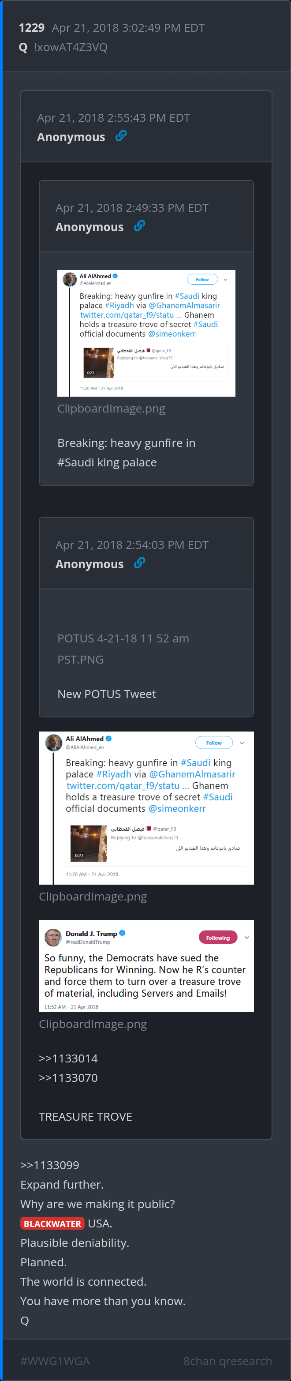Viewport: 291px width, 1381px height.
Task: Toggle Follow on the smaller Ali AlAhmed tweet
Action: coord(202,279)
